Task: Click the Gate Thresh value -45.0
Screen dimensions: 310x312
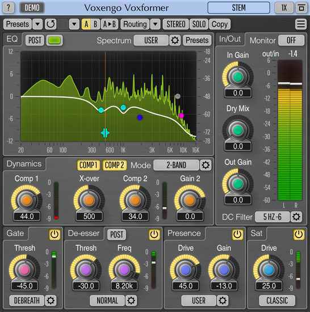Action: (24, 286)
